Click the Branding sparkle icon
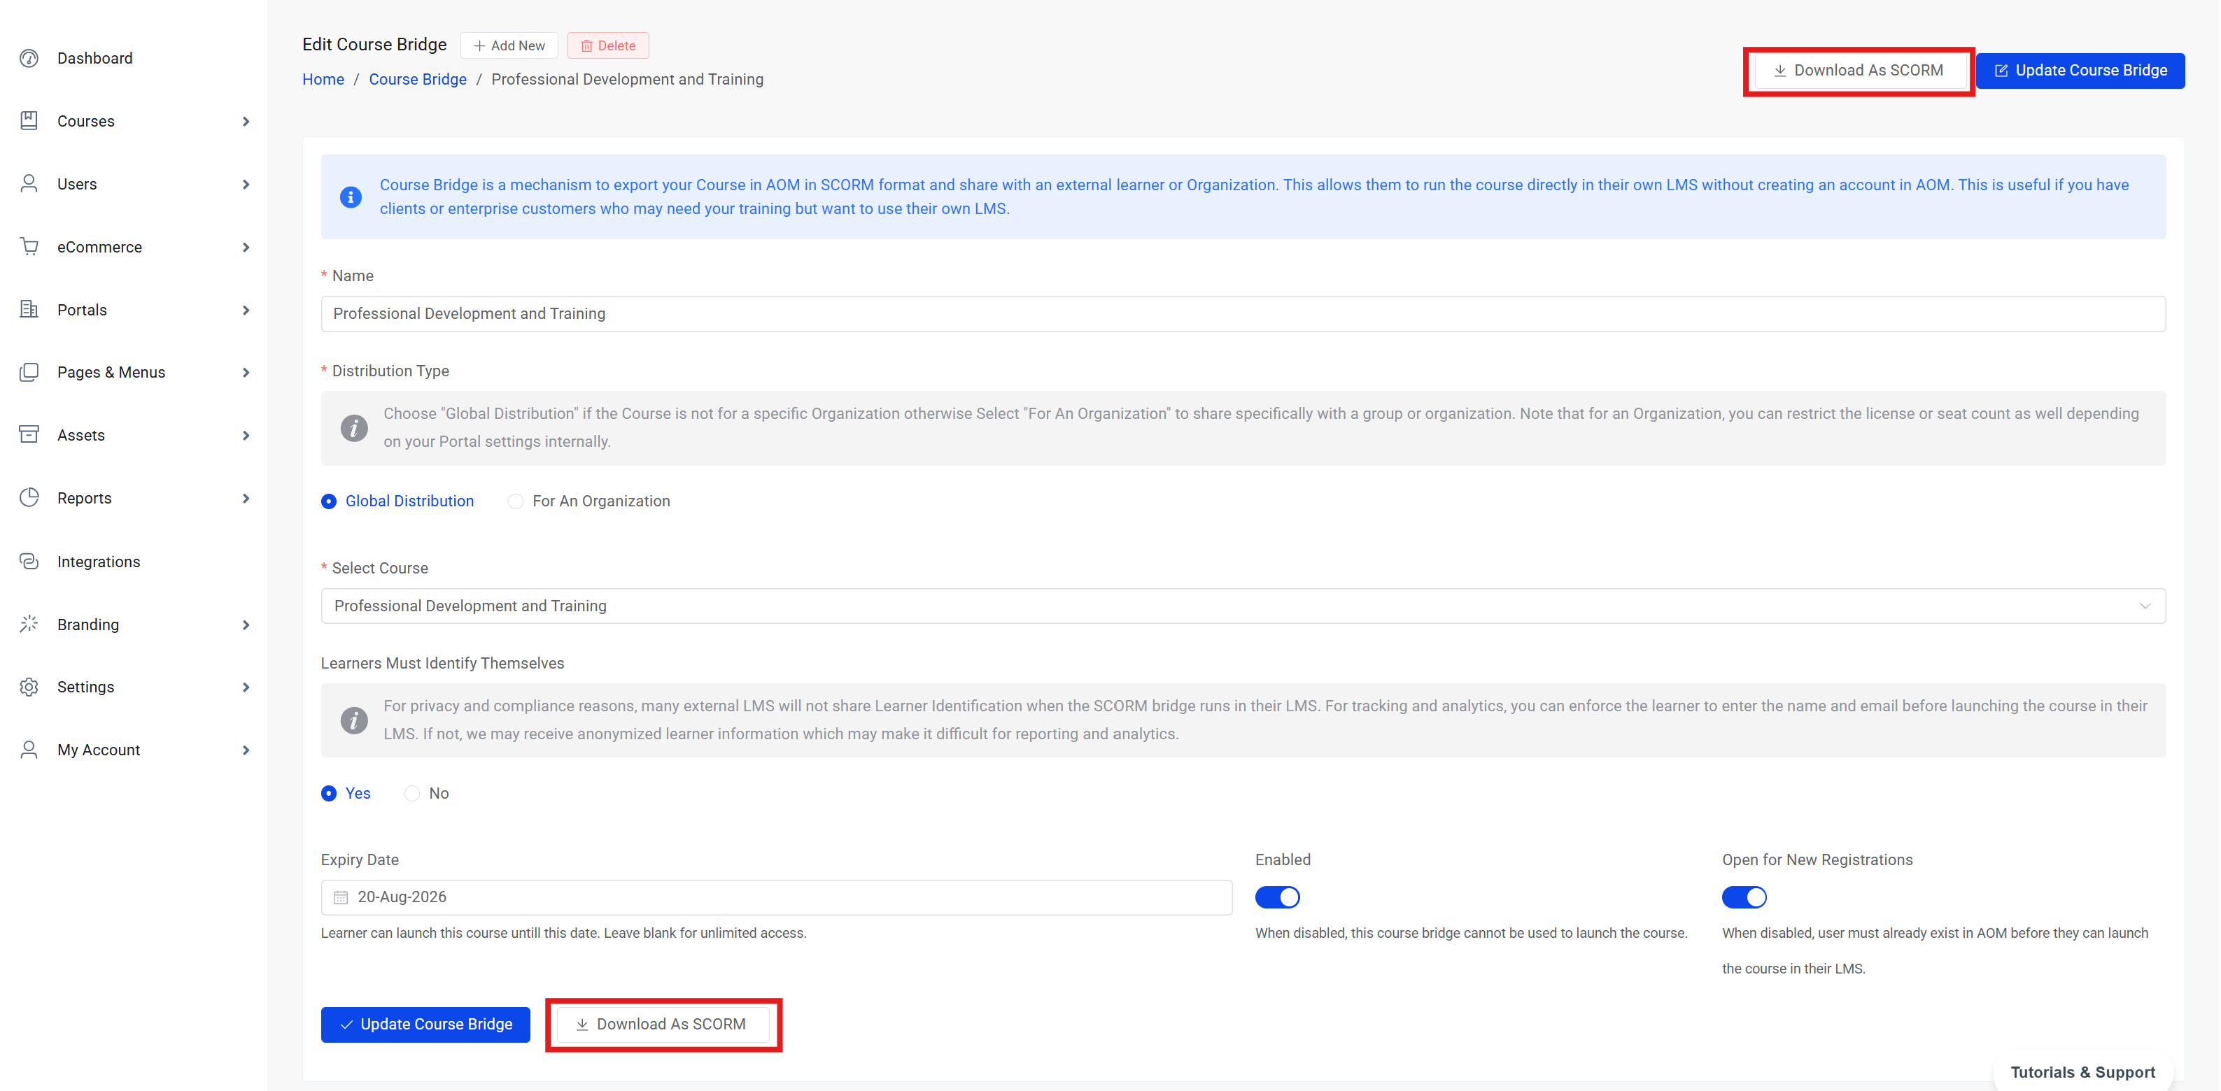This screenshot has width=2221, height=1091. (29, 624)
